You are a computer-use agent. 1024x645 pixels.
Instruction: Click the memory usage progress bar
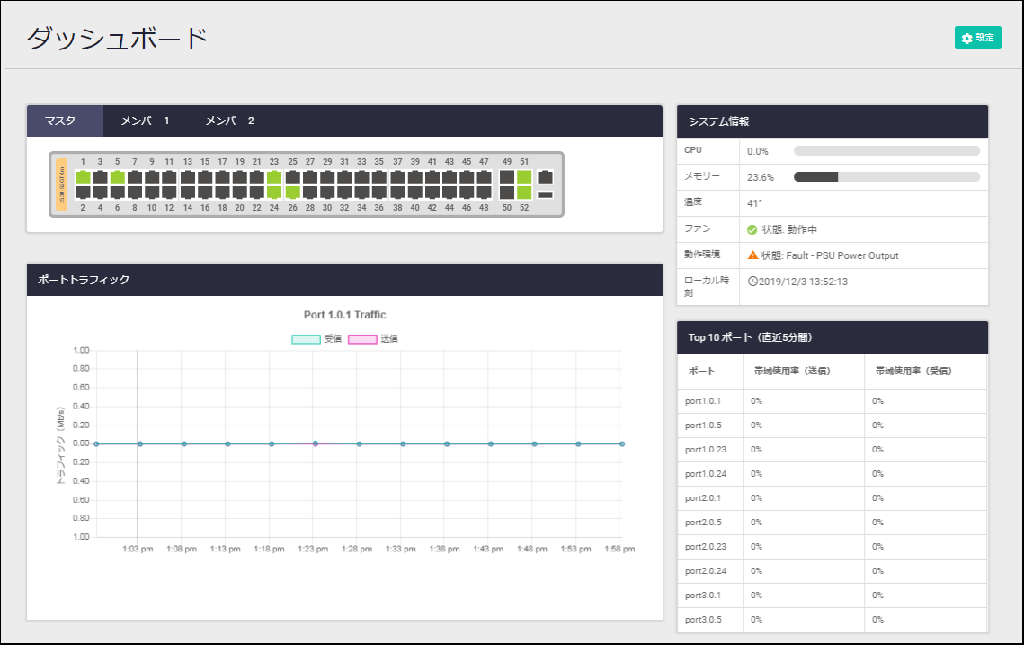pyautogui.click(x=886, y=177)
